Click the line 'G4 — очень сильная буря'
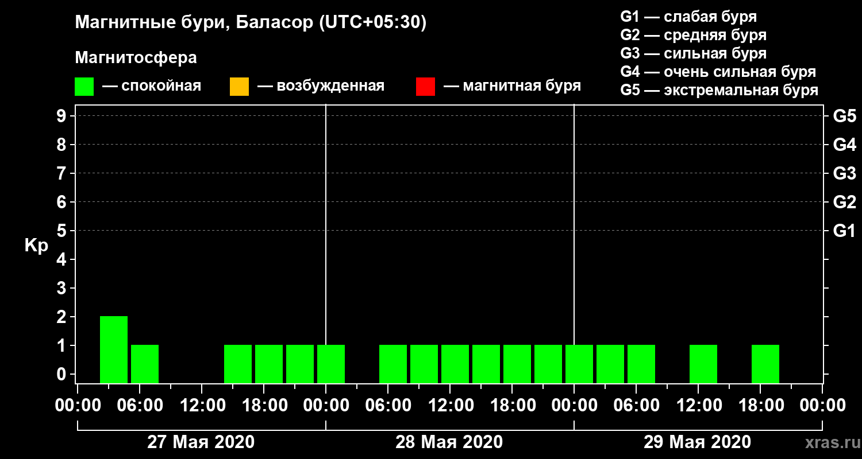The image size is (862, 459). click(x=718, y=72)
